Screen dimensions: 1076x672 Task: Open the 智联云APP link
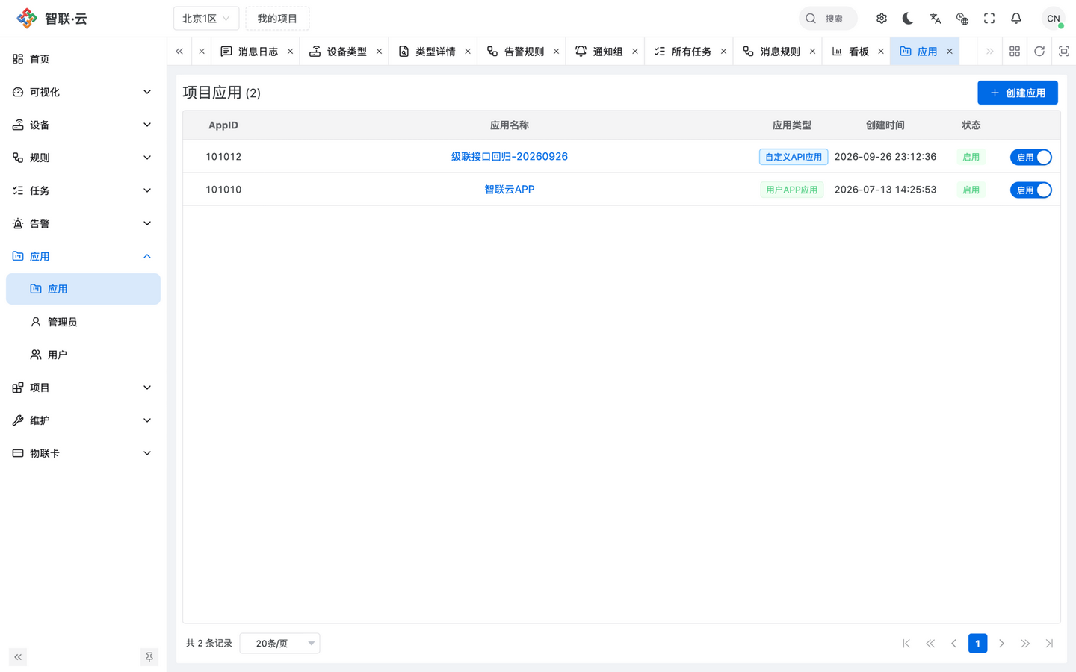tap(510, 190)
